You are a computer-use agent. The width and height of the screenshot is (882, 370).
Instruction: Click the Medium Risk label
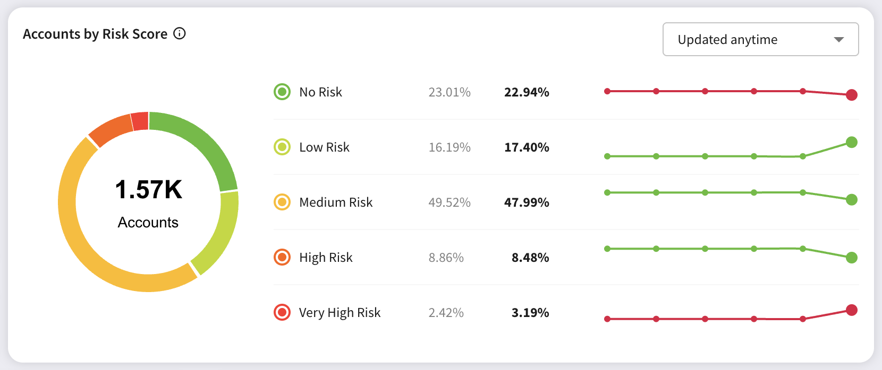pyautogui.click(x=336, y=202)
